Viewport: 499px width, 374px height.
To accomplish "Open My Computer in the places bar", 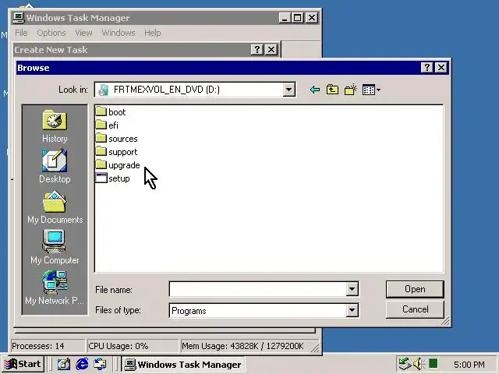I will point(55,247).
